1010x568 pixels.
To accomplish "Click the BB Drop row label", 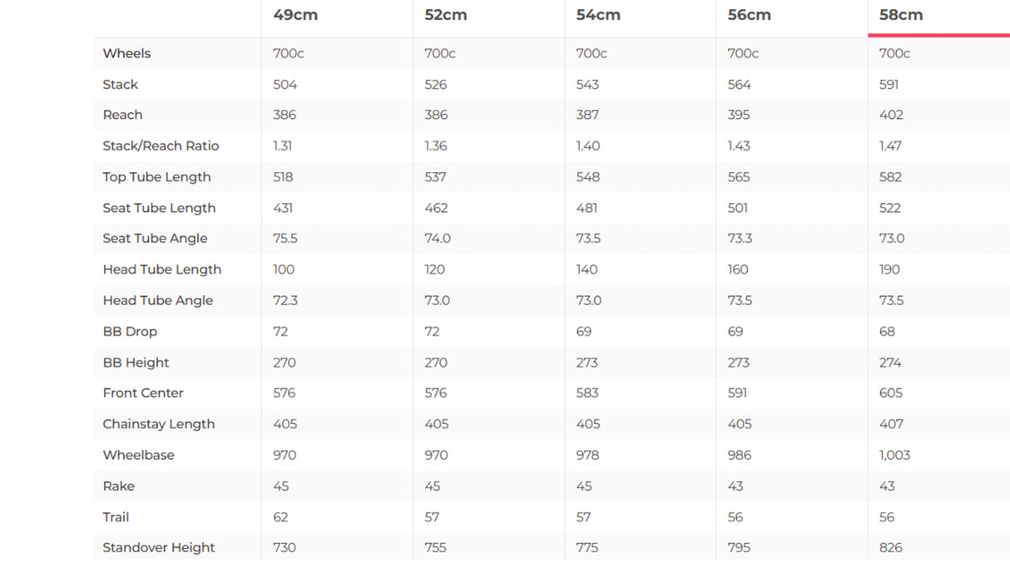I will tap(130, 331).
